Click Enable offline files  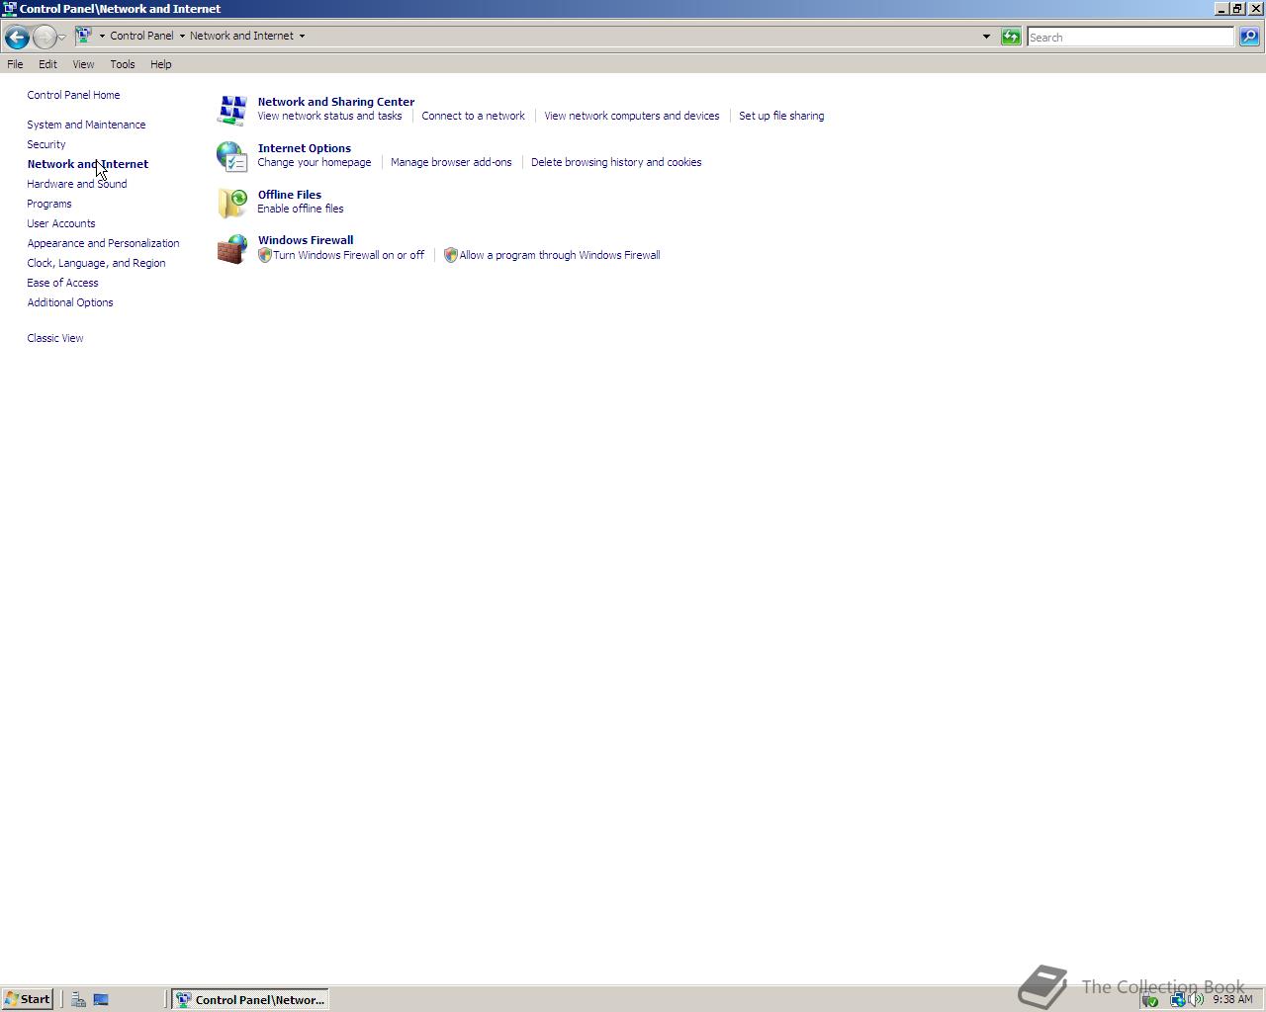click(x=301, y=209)
